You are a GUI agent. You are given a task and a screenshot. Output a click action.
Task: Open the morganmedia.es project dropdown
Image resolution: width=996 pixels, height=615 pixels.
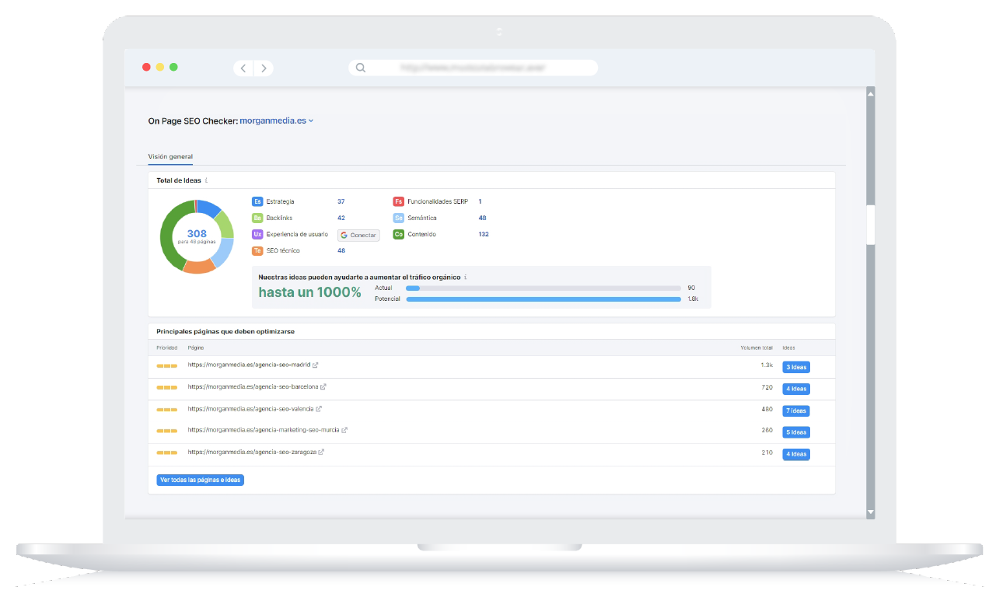coord(276,121)
